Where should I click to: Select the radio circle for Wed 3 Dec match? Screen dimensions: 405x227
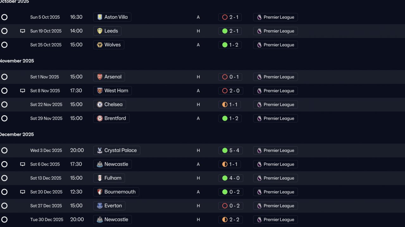[4, 150]
